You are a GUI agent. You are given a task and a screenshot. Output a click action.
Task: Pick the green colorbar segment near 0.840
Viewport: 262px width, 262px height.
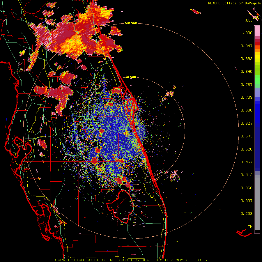[257, 70]
